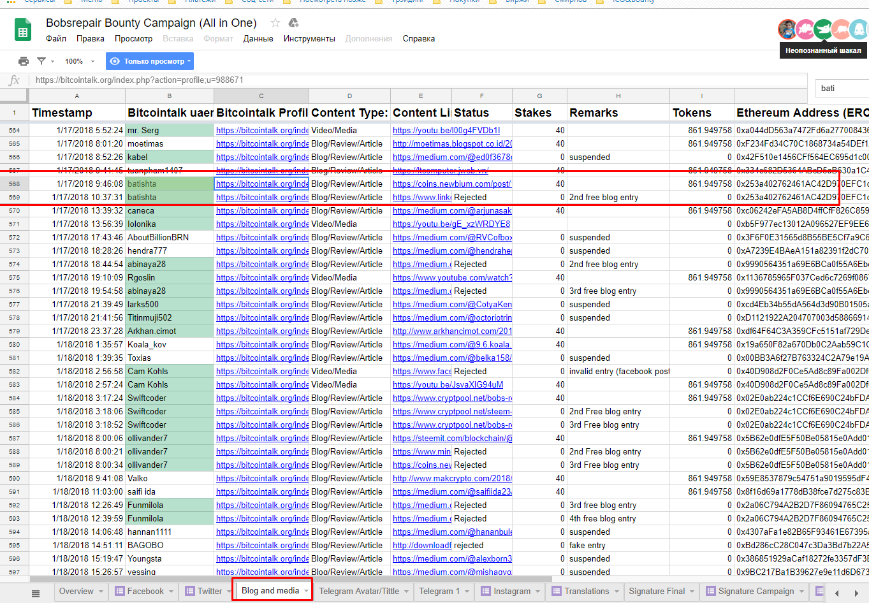The height and width of the screenshot is (603, 869).
Task: Select row header 583
Action: pos(14,384)
